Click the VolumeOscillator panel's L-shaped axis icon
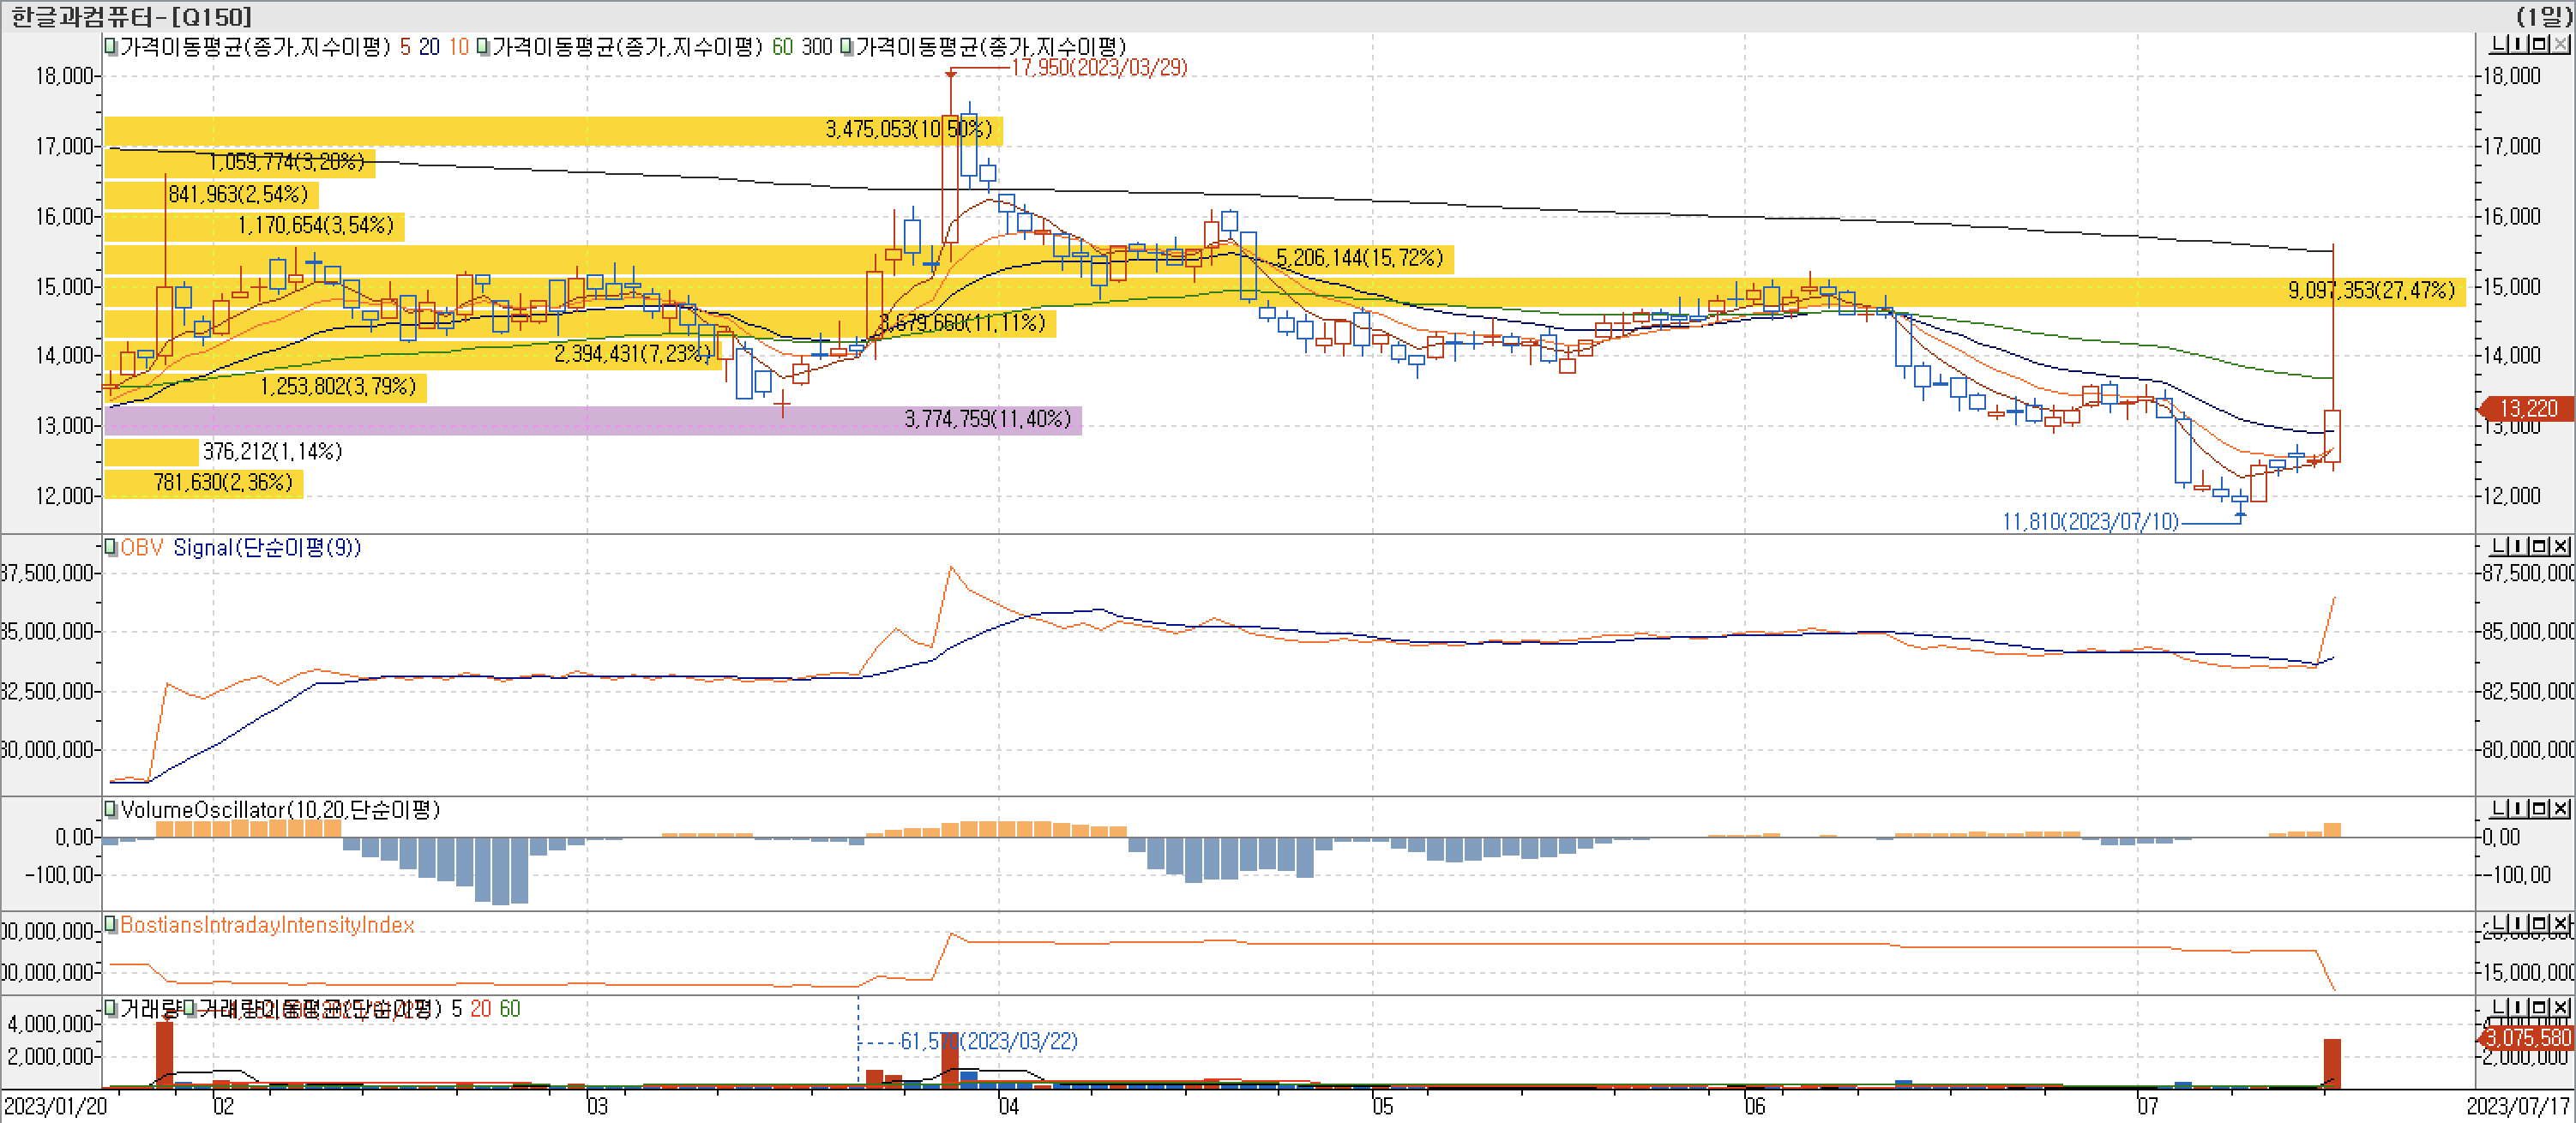 [2499, 808]
